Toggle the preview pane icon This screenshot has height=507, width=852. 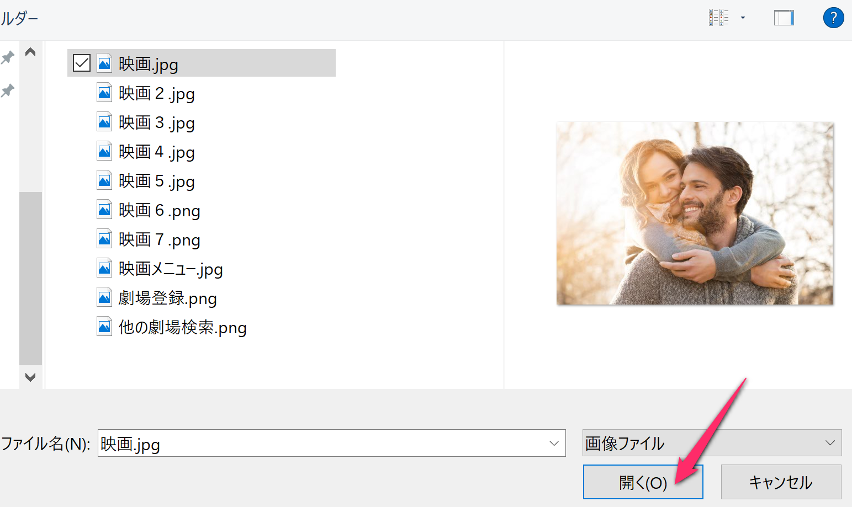pos(784,18)
